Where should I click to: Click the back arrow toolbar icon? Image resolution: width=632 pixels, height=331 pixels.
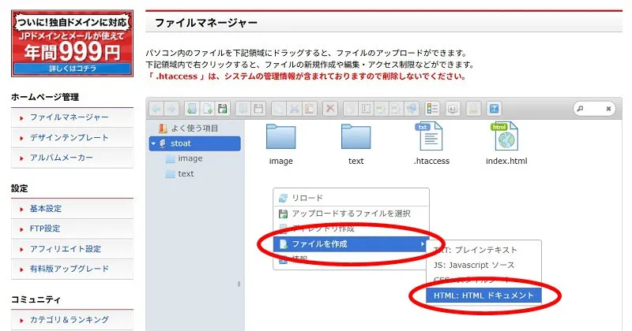coord(156,109)
